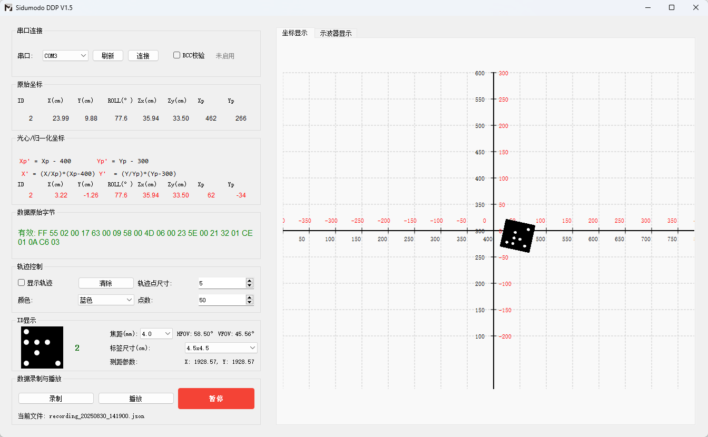The image size is (708, 437).
Task: Decrease the point count spinner value
Action: (249, 302)
